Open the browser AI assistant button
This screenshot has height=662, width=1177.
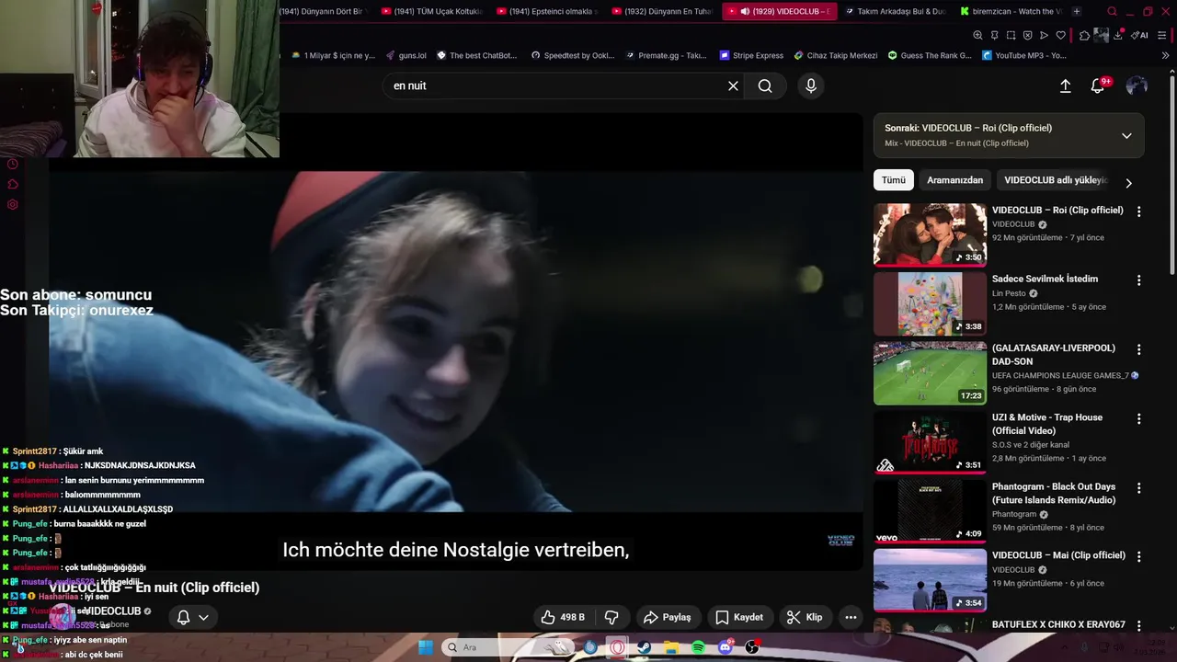(1140, 35)
